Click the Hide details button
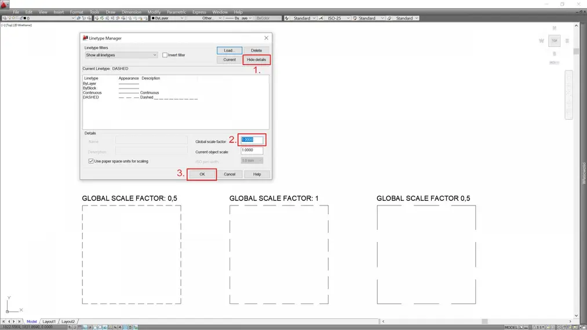Image resolution: width=587 pixels, height=330 pixels. (257, 60)
